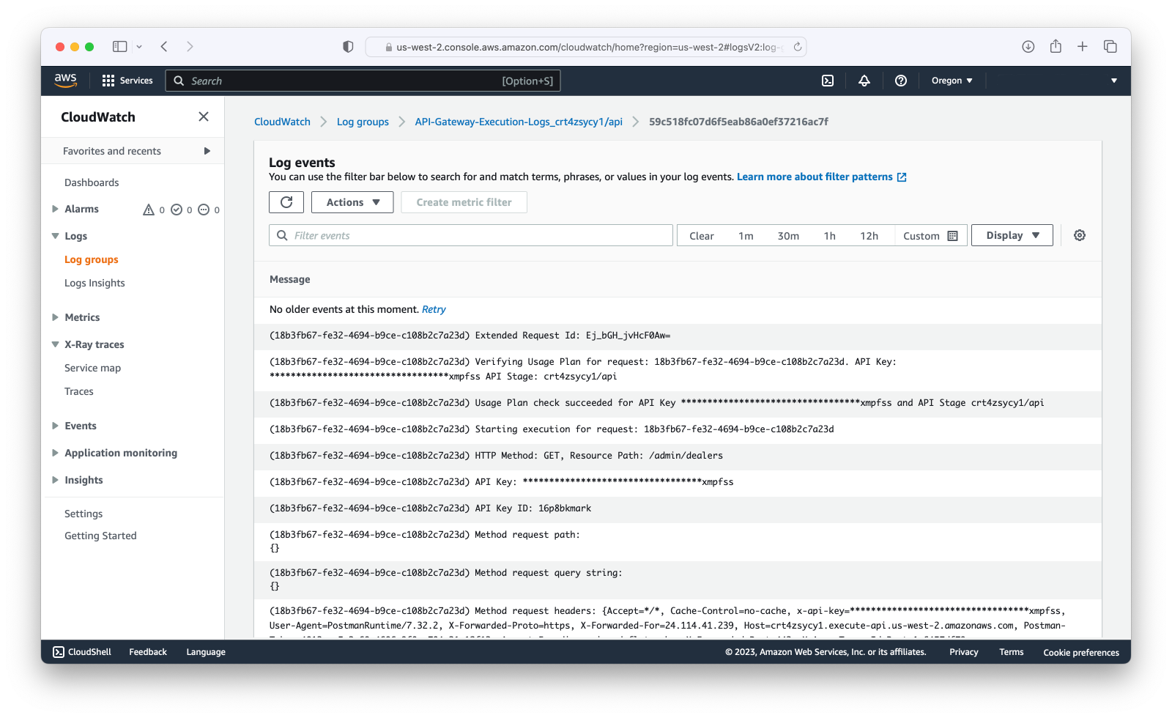Show browser tab overview

1110,46
